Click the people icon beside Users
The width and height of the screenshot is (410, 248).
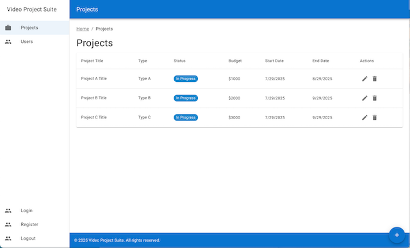[x=8, y=42]
